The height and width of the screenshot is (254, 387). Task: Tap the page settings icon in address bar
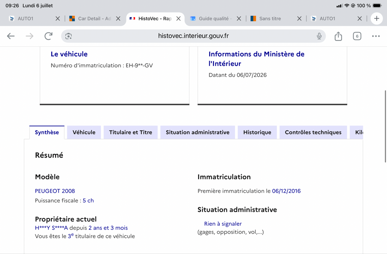[68, 36]
